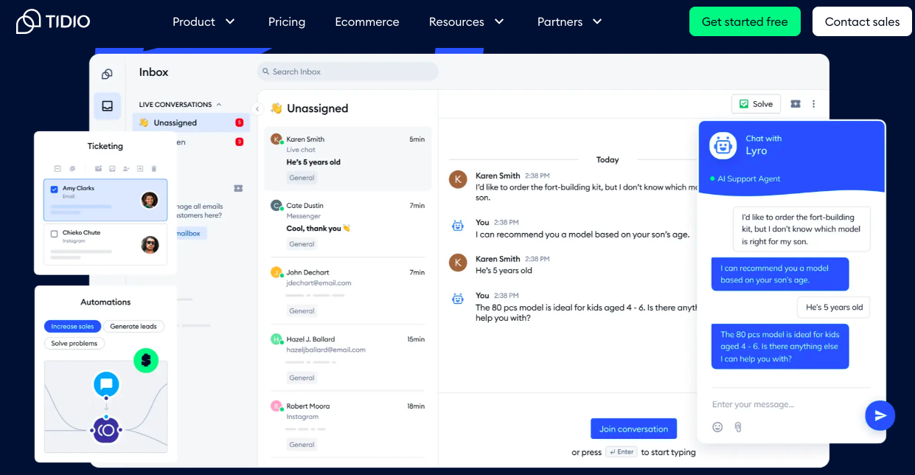Click the Tidio logo
915x475 pixels.
[52, 21]
